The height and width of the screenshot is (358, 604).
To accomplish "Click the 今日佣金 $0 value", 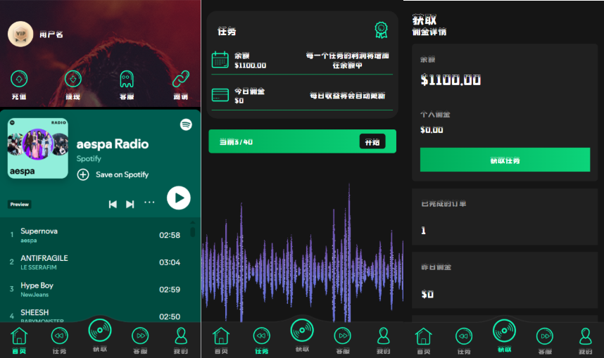I will (x=239, y=101).
